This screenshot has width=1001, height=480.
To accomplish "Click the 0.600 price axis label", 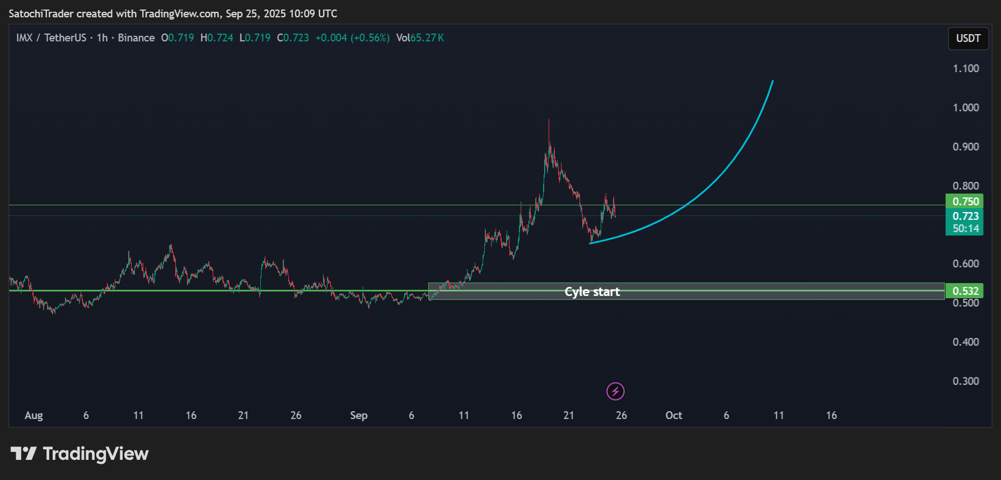I will click(x=966, y=263).
